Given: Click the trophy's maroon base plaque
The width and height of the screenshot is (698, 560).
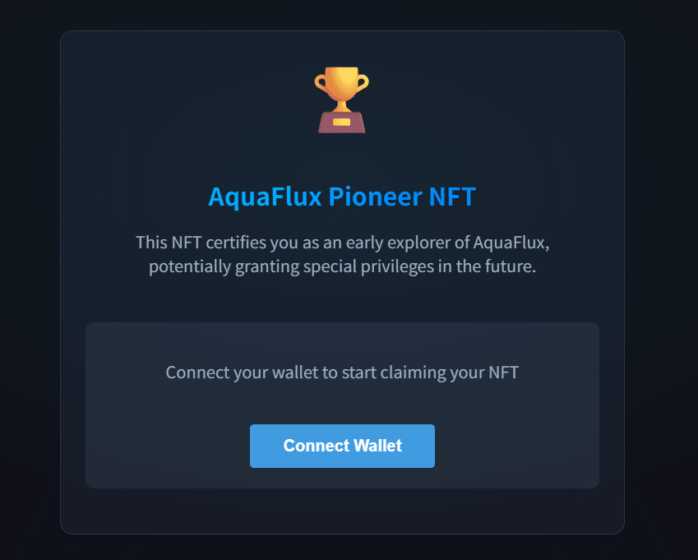Looking at the screenshot, I should tap(341, 123).
